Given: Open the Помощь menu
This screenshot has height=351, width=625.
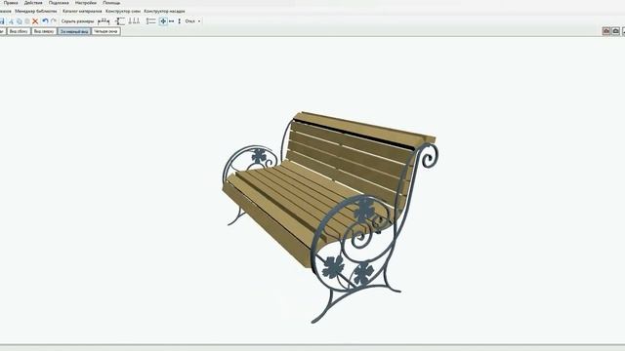Looking at the screenshot, I should pyautogui.click(x=111, y=3).
